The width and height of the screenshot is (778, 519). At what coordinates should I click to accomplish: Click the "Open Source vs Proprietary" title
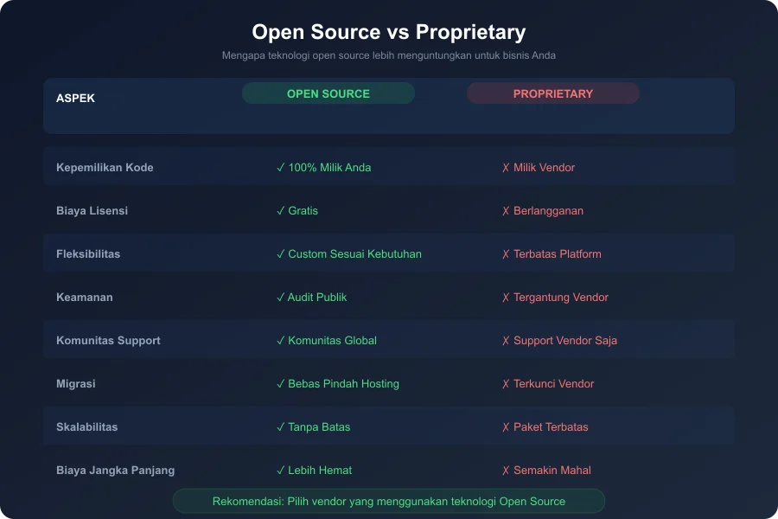pos(389,32)
